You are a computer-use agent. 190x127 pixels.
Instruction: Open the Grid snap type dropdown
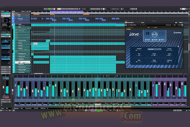pyautogui.click(x=108, y=9)
